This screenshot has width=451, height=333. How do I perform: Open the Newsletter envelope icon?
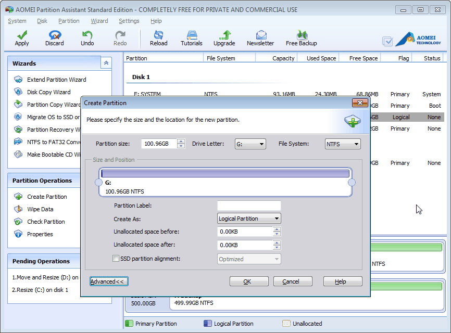pos(260,35)
